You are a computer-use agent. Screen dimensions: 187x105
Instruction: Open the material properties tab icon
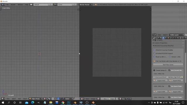[178, 38]
